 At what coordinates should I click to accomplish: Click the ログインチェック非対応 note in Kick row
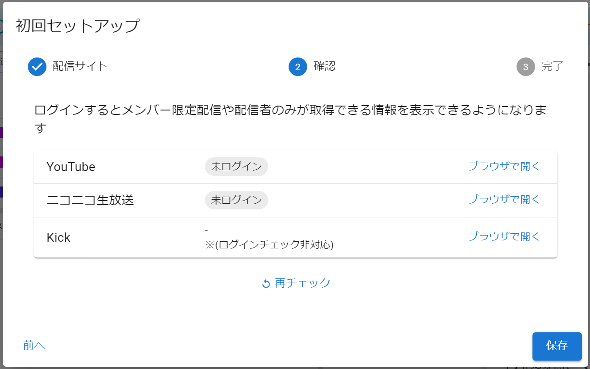pyautogui.click(x=269, y=244)
